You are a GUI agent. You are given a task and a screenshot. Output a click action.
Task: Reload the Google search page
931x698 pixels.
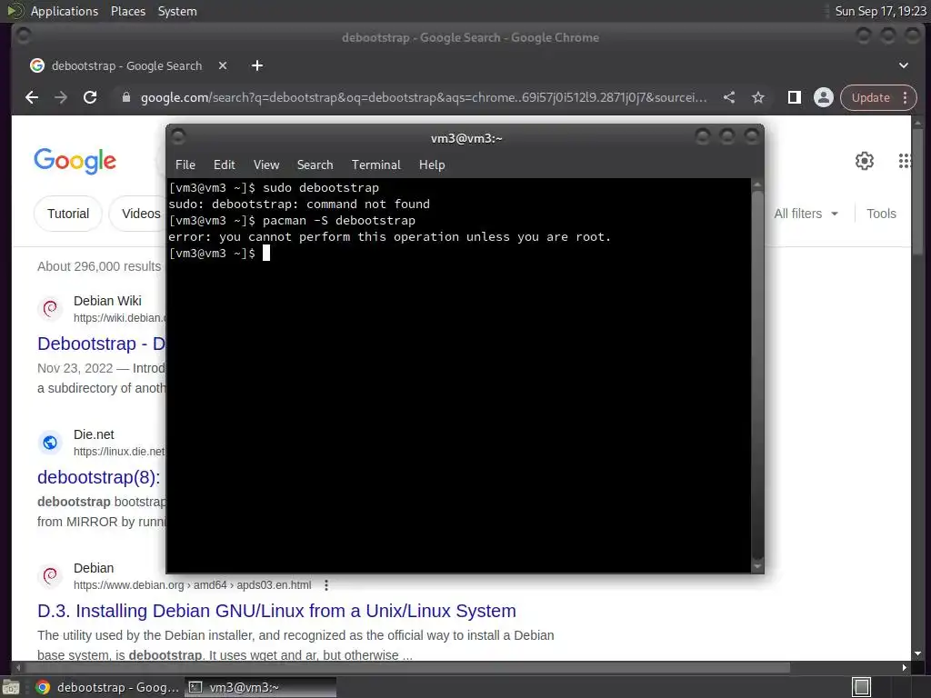(x=90, y=97)
